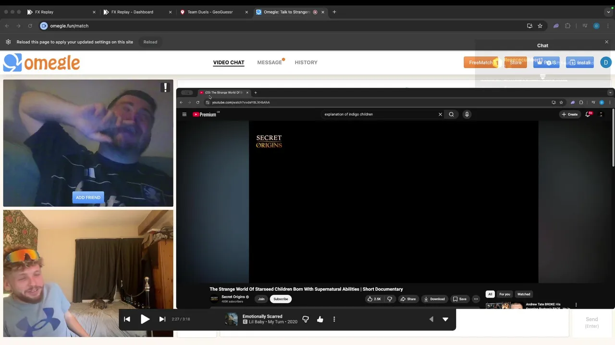
Task: Open the FX Replay - Dashboard tab
Action: tap(136, 12)
